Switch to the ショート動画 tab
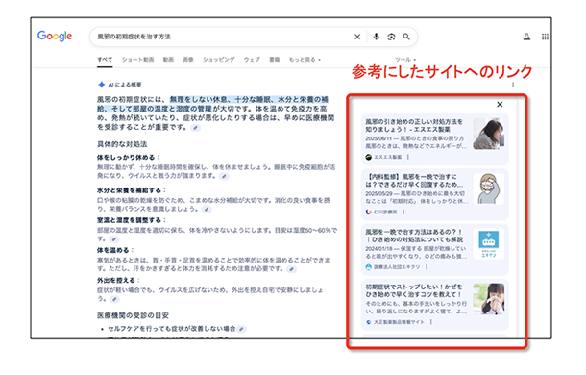Image resolution: width=586 pixels, height=375 pixels. point(138,59)
